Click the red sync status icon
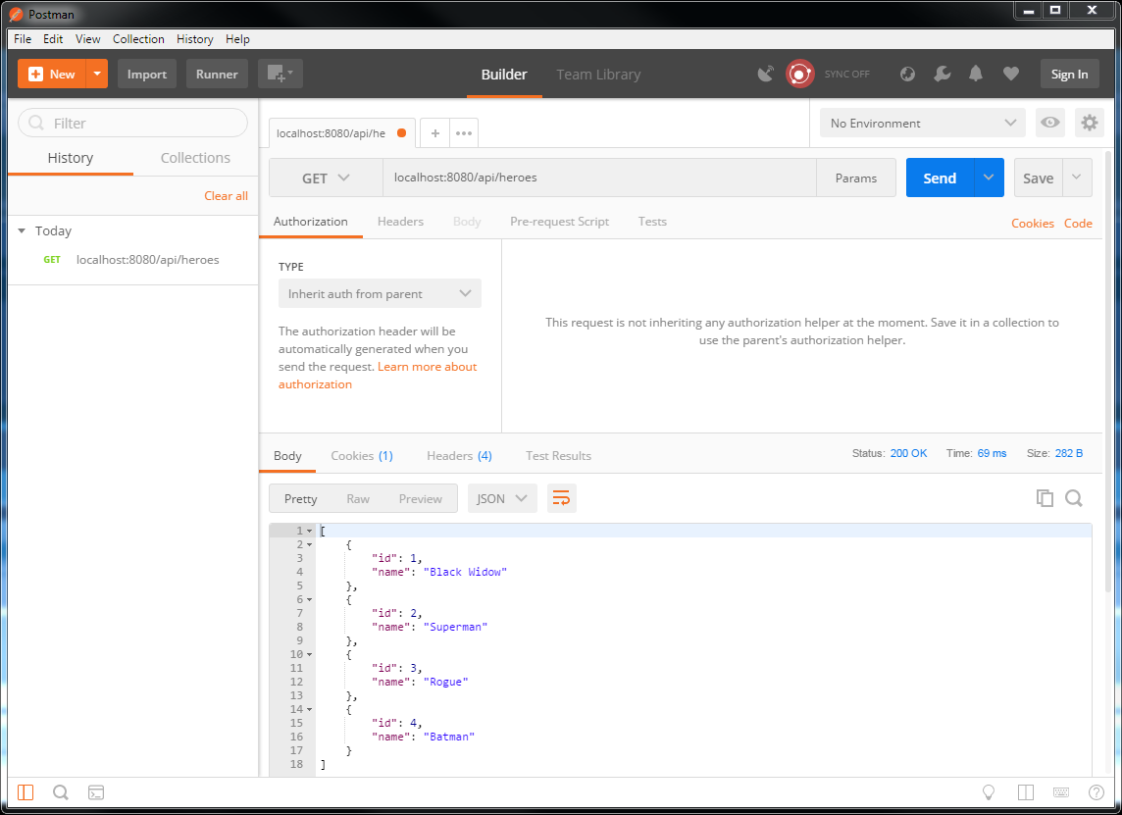This screenshot has height=815, width=1122. tap(799, 74)
